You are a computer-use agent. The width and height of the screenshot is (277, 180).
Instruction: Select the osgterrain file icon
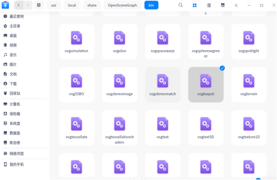point(248,81)
